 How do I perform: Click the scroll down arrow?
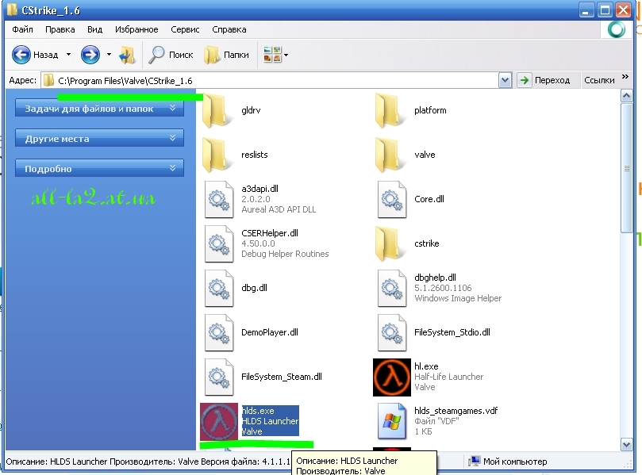pyautogui.click(x=626, y=444)
